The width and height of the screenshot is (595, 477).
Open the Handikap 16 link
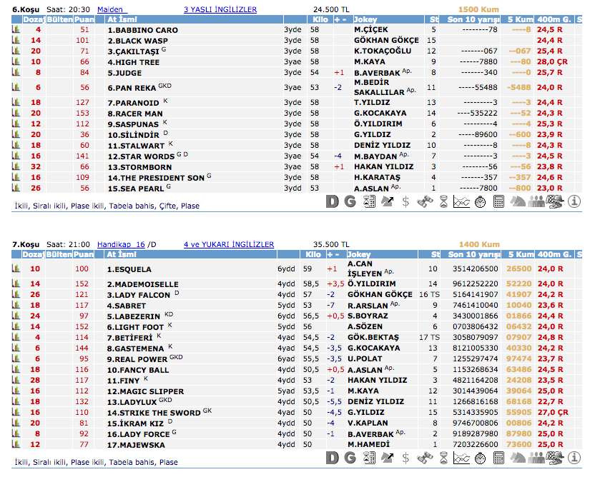tap(121, 244)
